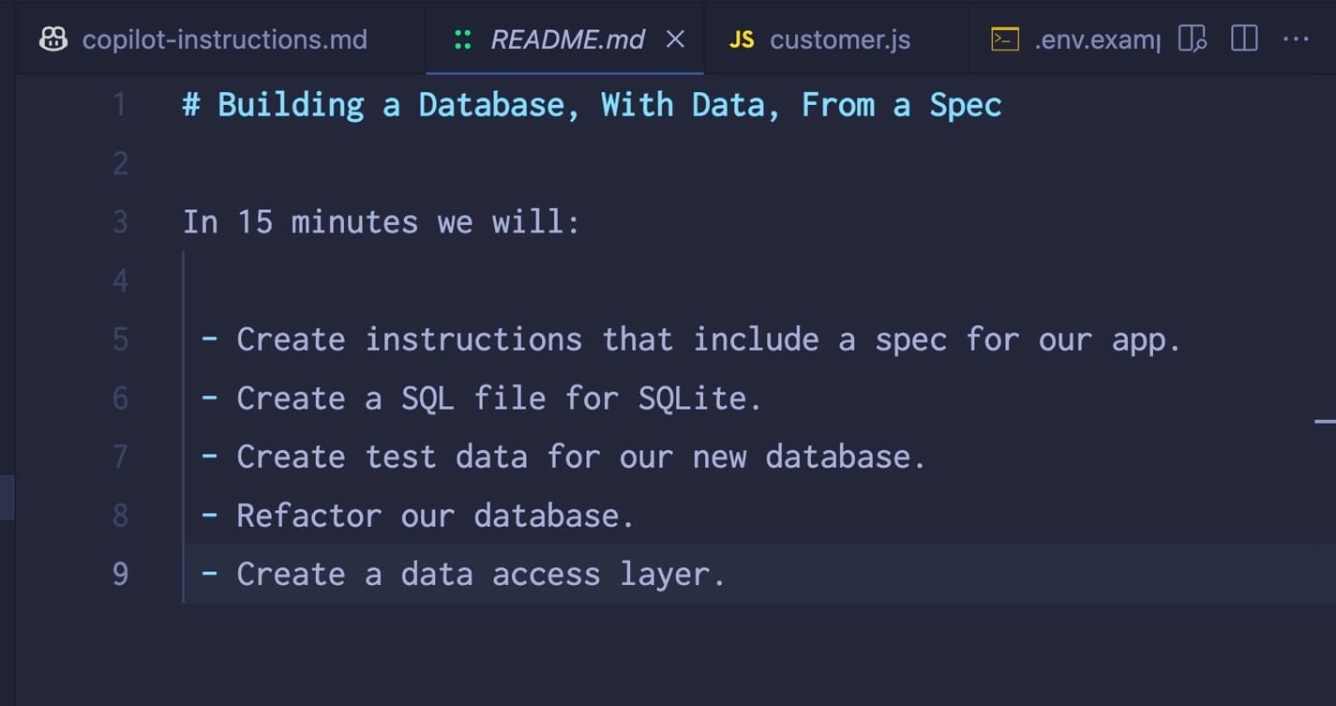Click the green unsaved-changes dots on README.md tab

[x=464, y=38]
